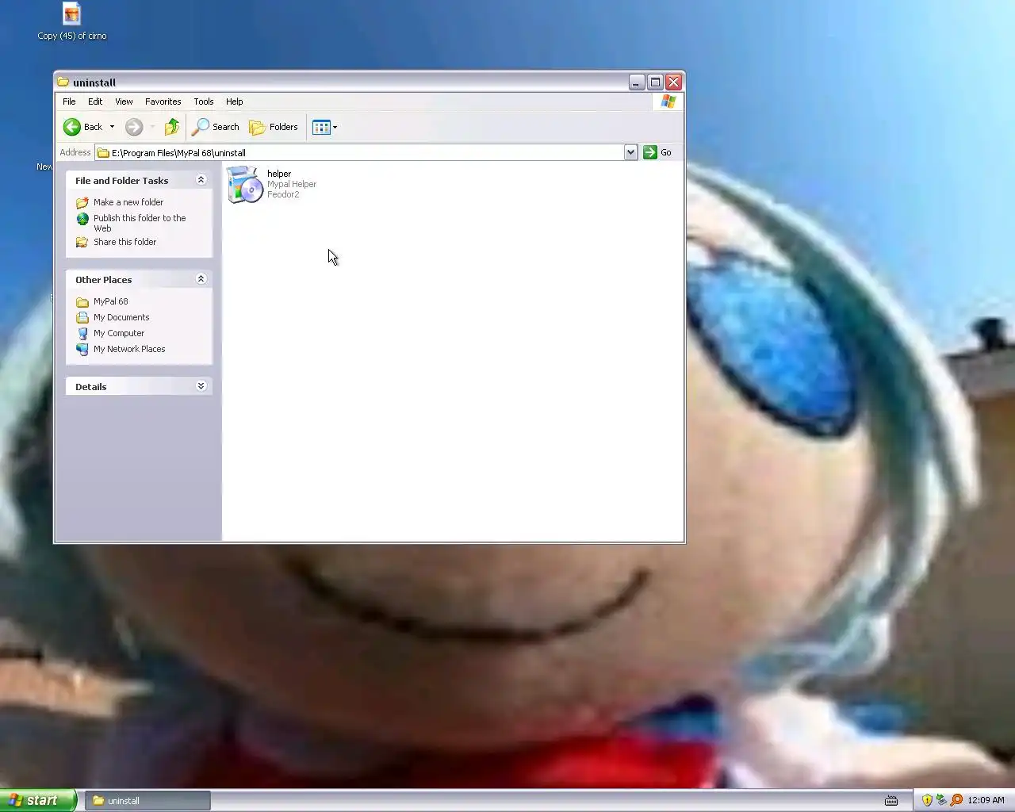Close the uninstall window
This screenshot has height=812, width=1015.
673,82
